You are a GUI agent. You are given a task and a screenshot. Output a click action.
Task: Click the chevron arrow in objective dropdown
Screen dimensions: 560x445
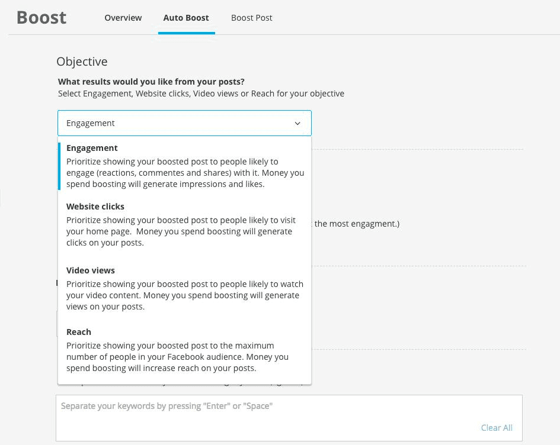(297, 124)
